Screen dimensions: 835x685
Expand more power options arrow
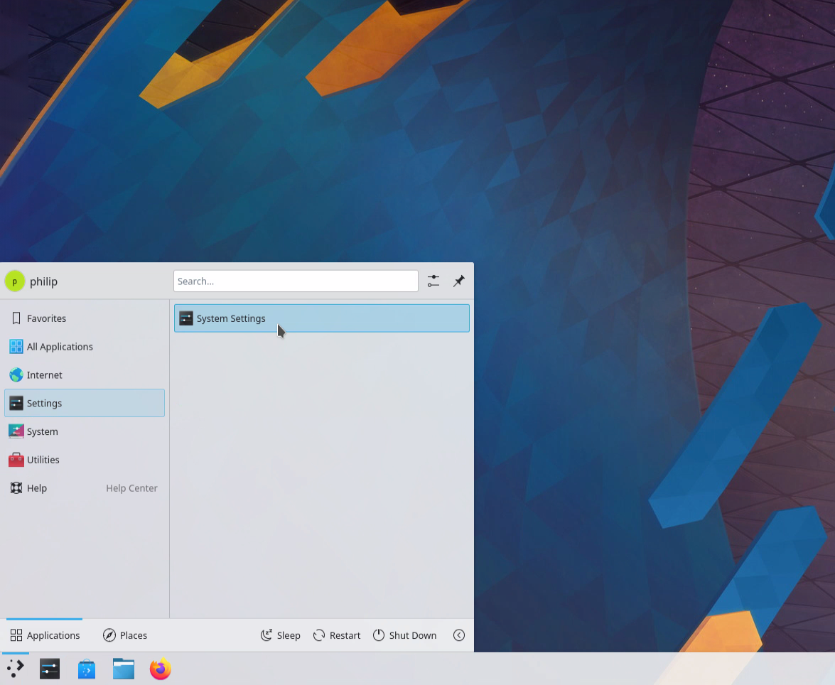point(459,635)
